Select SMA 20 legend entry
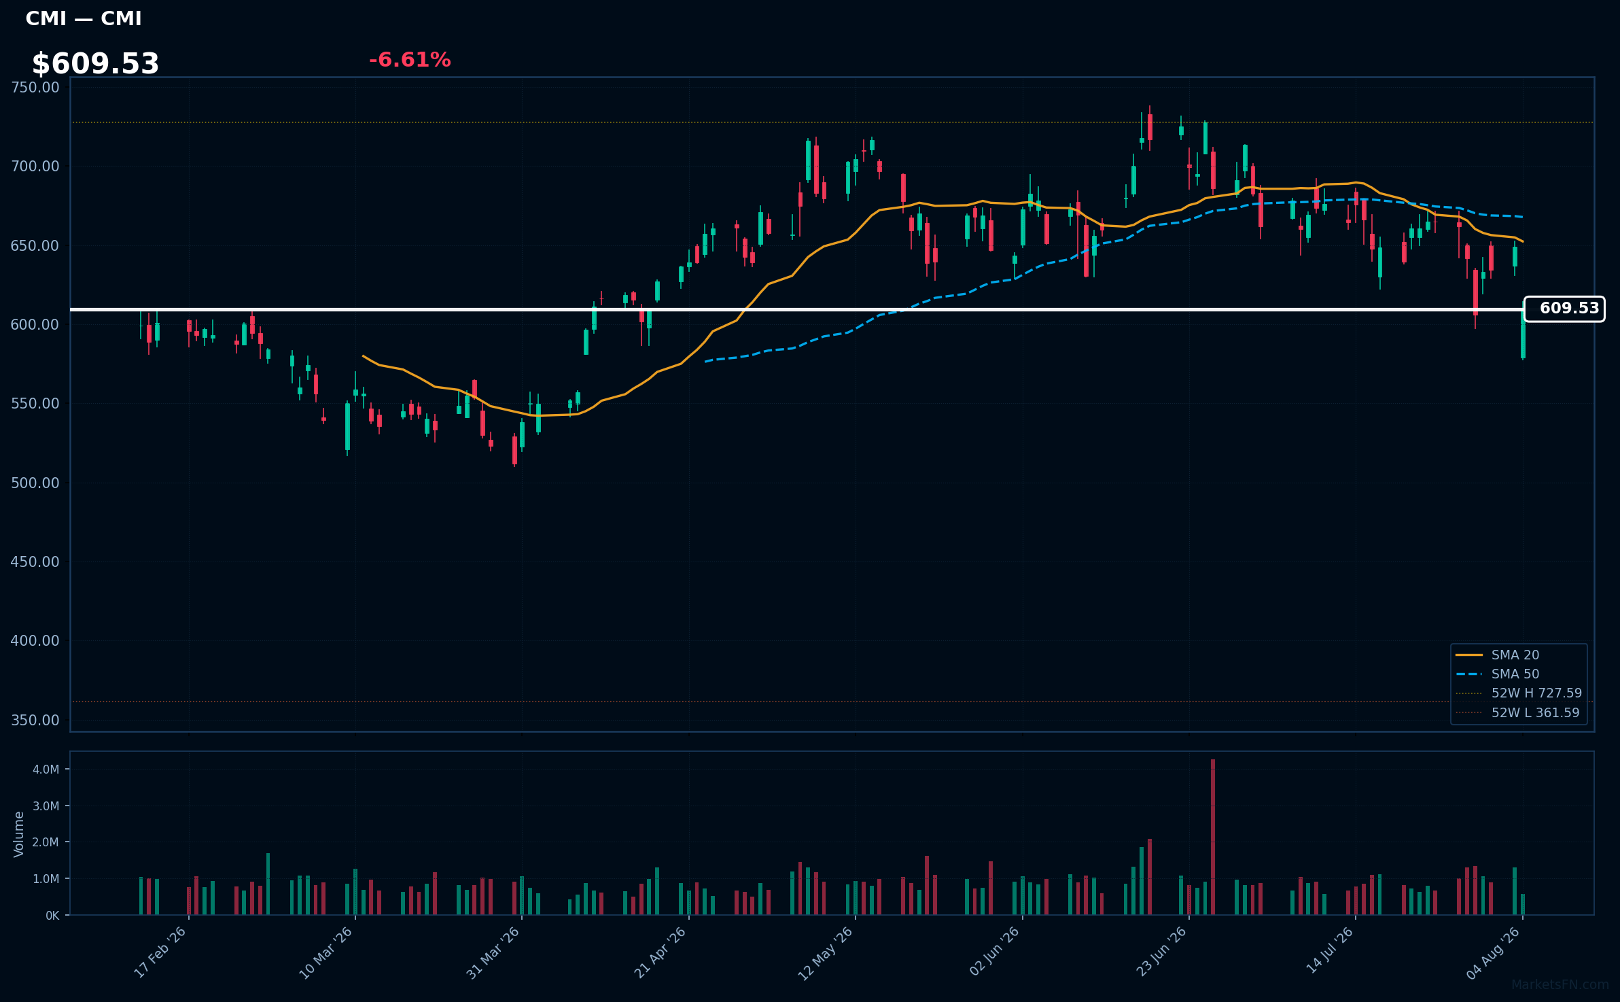Image resolution: width=1620 pixels, height=1002 pixels. pos(1515,655)
